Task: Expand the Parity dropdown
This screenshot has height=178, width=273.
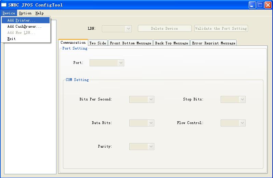Action: coord(151,147)
